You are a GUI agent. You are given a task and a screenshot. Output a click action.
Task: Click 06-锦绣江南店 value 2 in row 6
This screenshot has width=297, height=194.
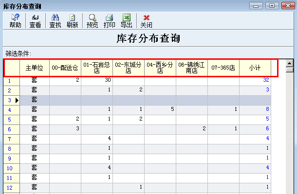pyautogui.click(x=204, y=128)
